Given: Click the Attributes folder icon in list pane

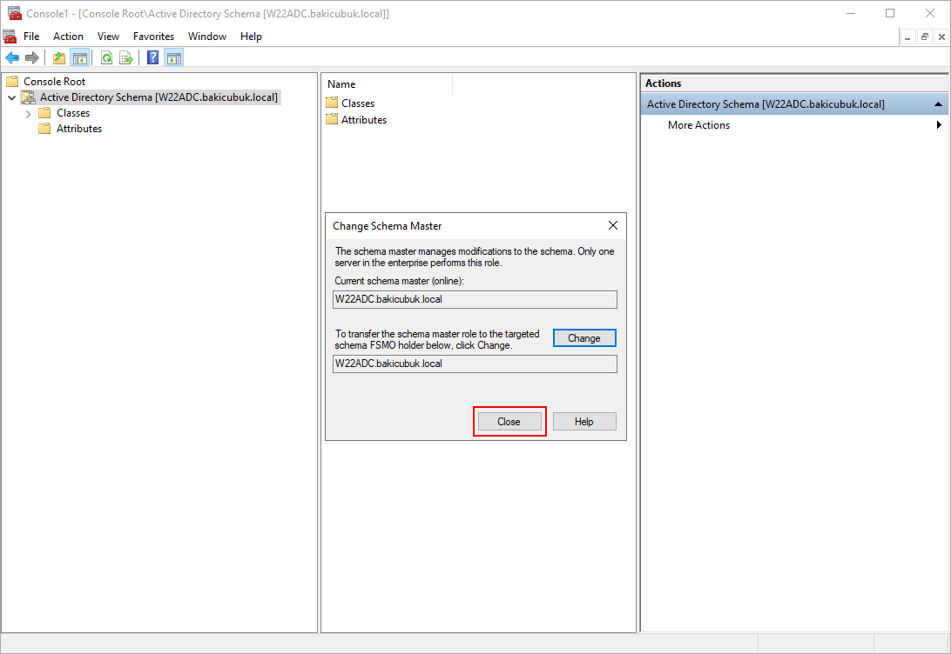Looking at the screenshot, I should click(x=332, y=119).
